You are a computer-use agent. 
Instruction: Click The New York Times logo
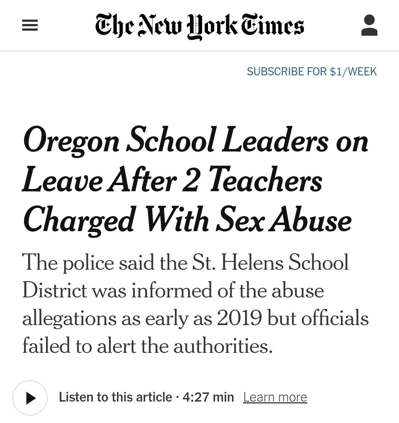(199, 26)
